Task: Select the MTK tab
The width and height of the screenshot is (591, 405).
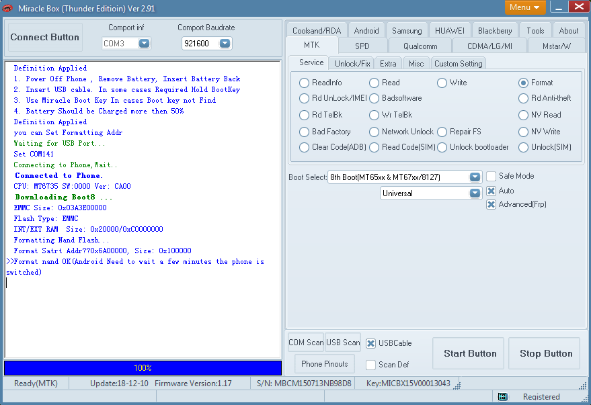Action: tap(312, 45)
